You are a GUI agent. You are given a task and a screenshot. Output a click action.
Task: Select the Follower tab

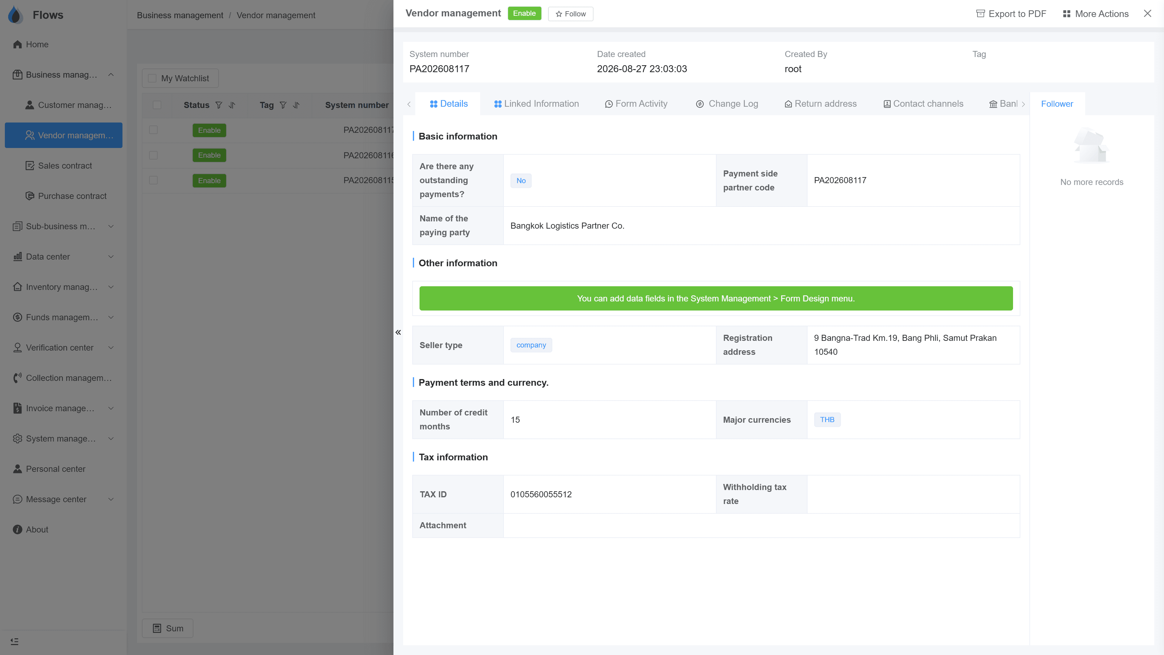click(1057, 103)
